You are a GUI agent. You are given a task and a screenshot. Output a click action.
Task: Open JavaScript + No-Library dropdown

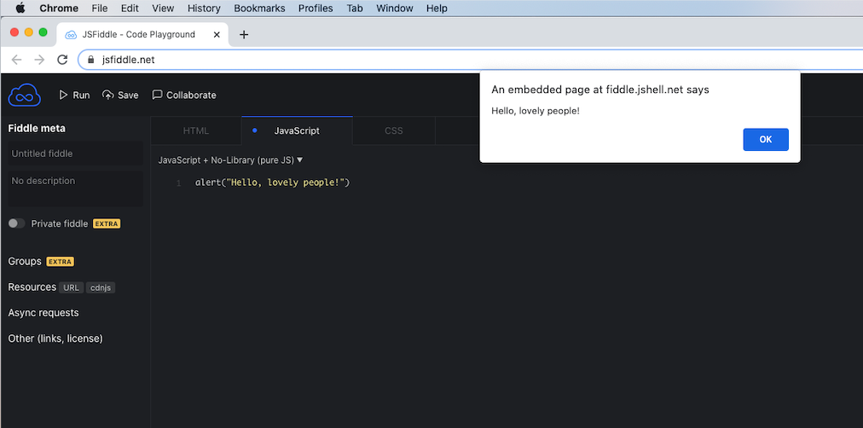pos(230,159)
